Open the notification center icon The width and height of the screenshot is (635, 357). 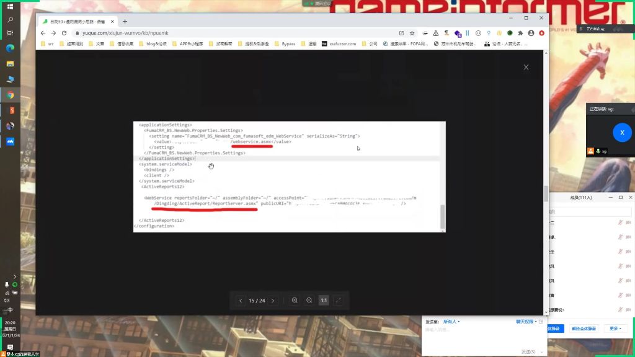pyautogui.click(x=10, y=347)
